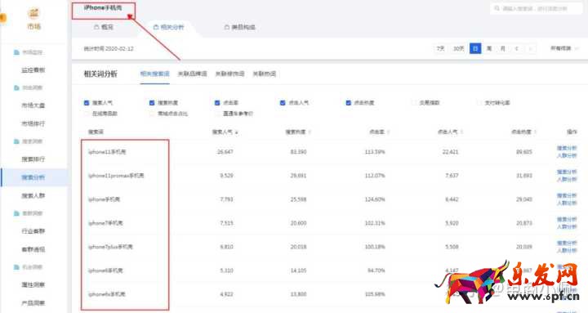This screenshot has width=588, height=313.
Task: Select the 30天 date range option
Action: pyautogui.click(x=459, y=48)
